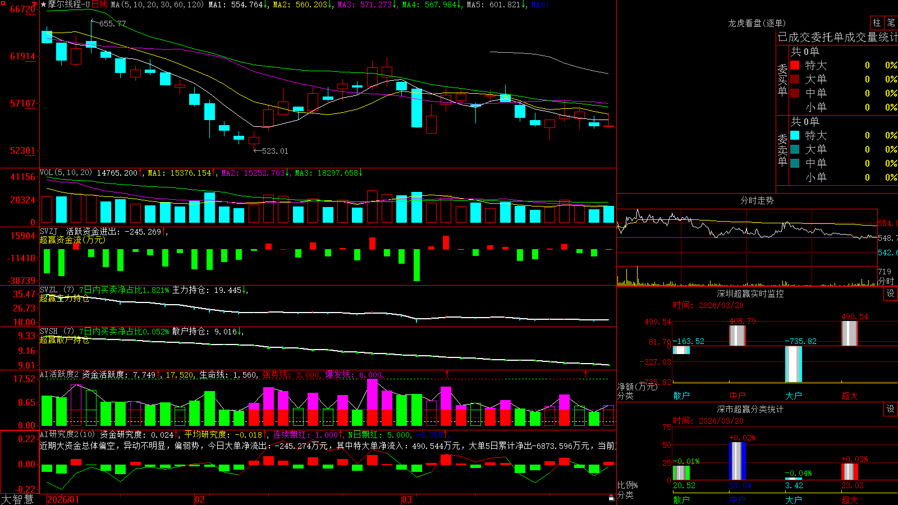Click the MA5: 601.821 value
The height and width of the screenshot is (505, 898).
(497, 4)
